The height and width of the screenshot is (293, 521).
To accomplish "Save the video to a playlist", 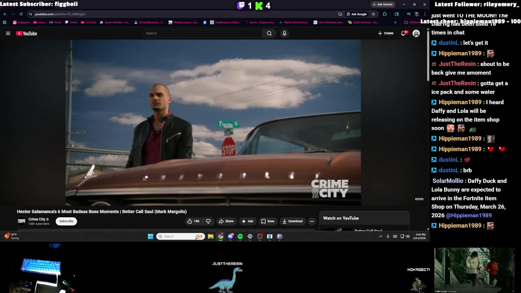I will point(267,221).
